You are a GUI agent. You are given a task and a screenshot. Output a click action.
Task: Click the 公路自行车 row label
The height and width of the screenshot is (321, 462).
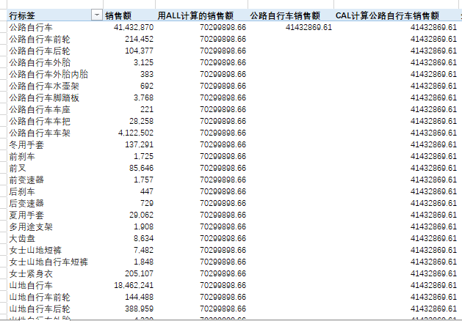pyautogui.click(x=31, y=27)
